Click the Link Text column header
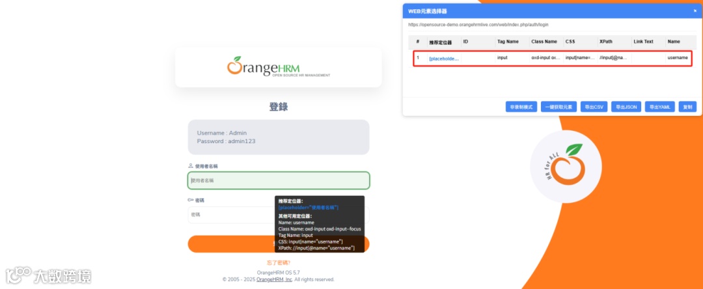 (643, 41)
